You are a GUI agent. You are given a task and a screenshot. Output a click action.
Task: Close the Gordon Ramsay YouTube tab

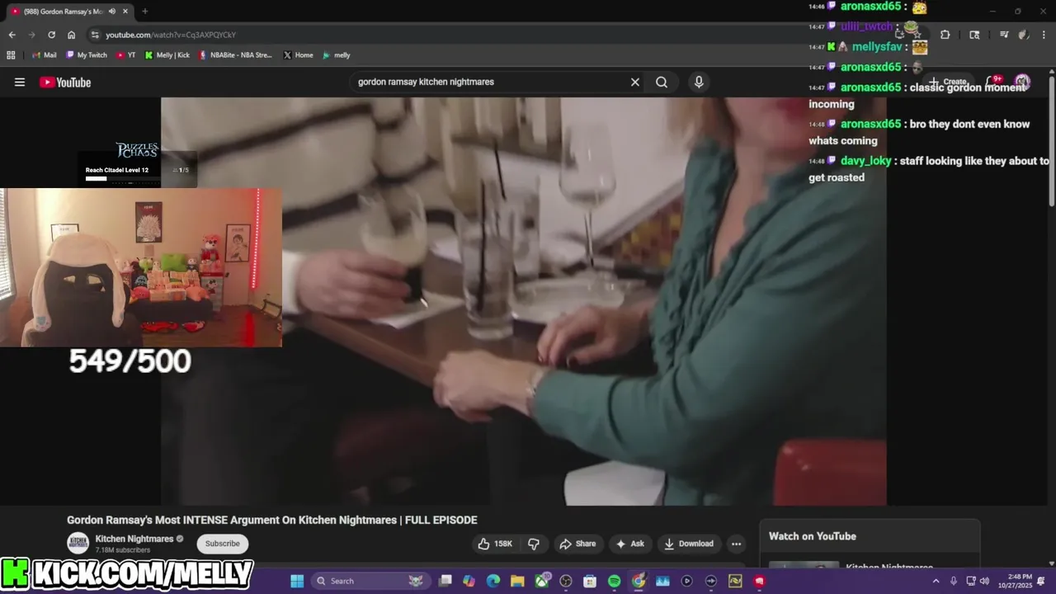point(125,12)
